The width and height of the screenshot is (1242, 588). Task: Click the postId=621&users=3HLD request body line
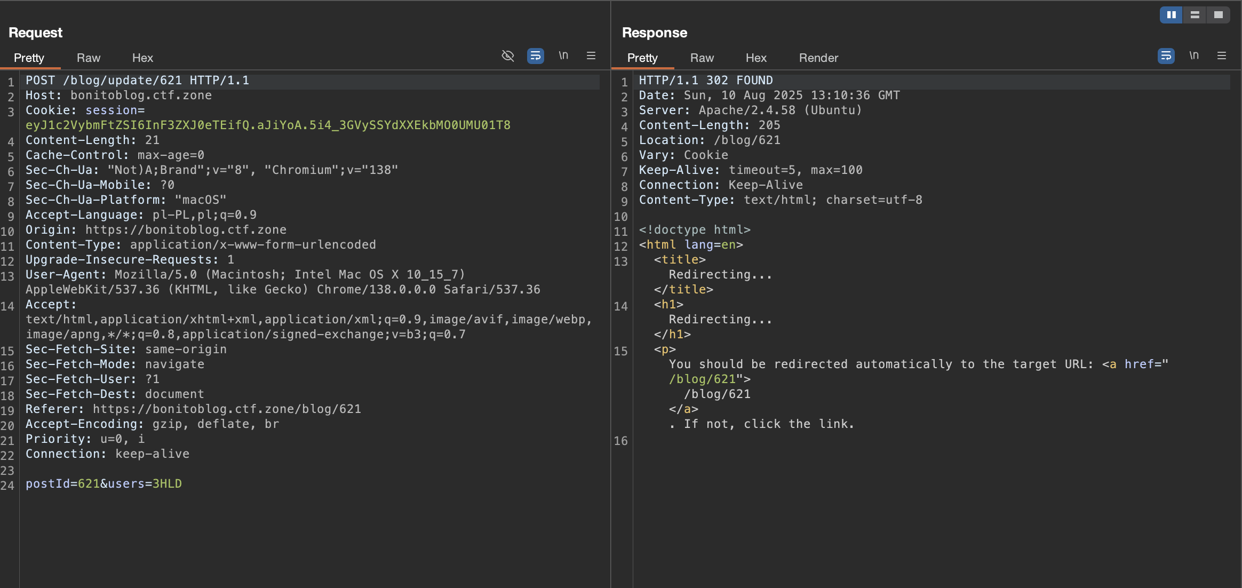[x=104, y=483]
